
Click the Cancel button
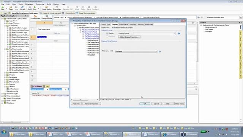point(156,104)
